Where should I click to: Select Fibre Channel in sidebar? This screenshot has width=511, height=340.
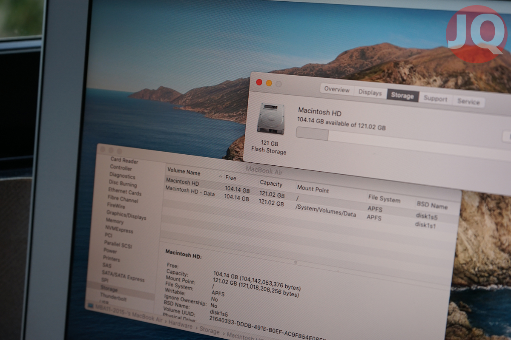coord(123,199)
